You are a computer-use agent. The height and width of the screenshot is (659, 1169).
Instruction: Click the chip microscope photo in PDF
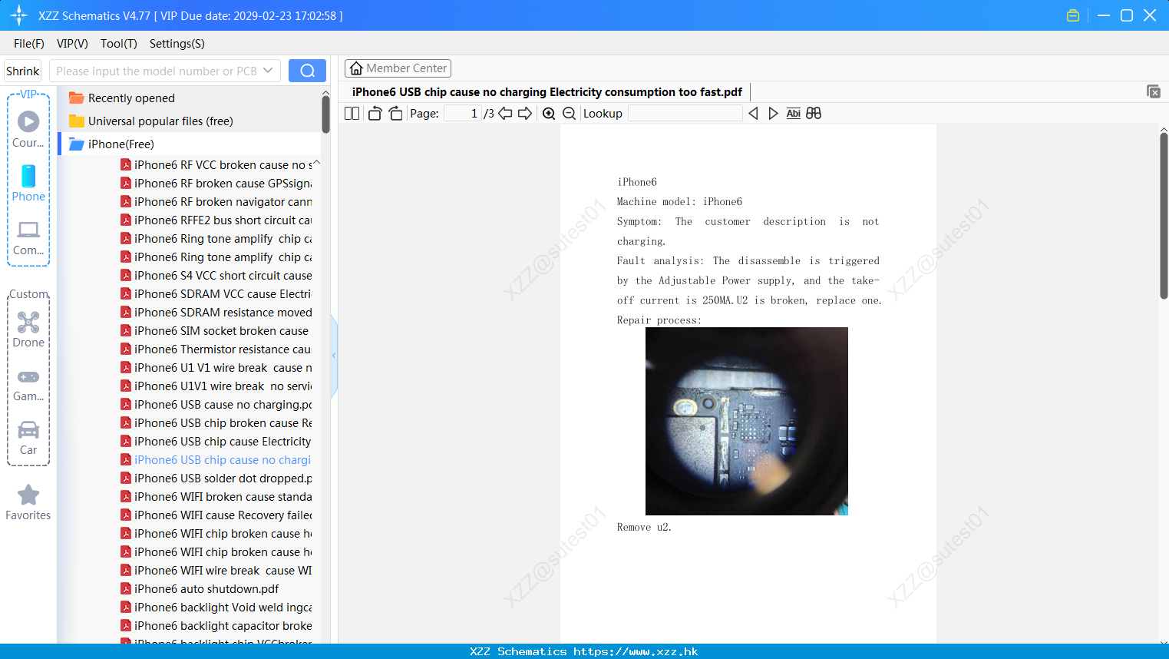747,421
